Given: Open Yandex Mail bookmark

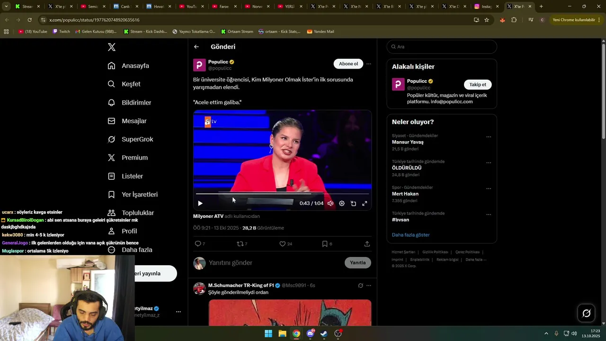Looking at the screenshot, I should point(321,32).
